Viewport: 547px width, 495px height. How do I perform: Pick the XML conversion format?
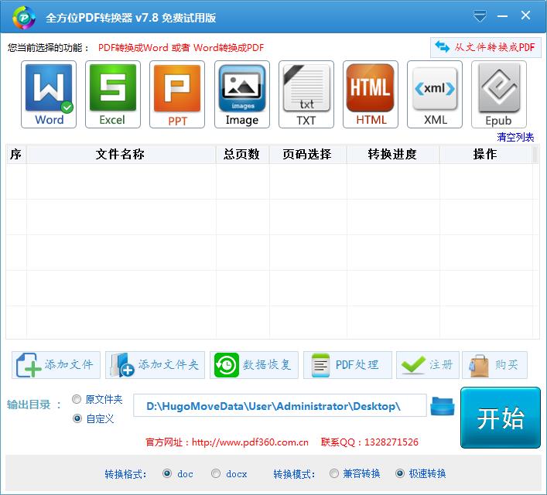(x=435, y=94)
